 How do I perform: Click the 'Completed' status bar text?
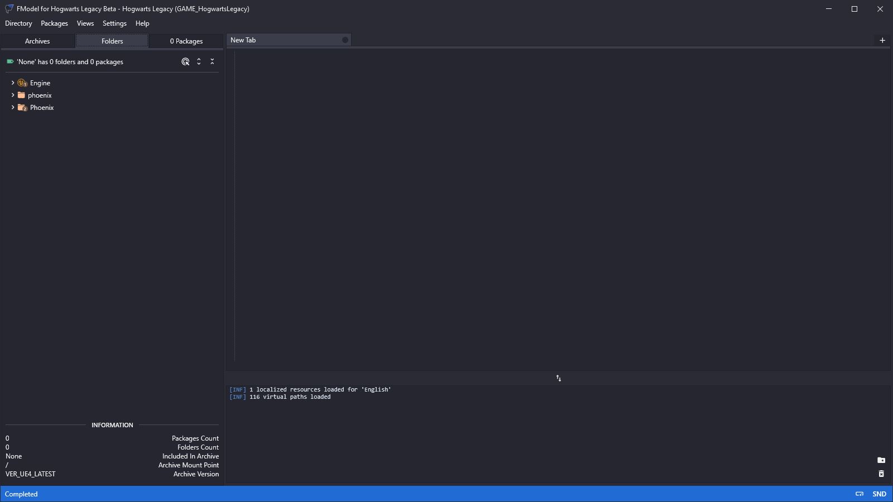click(x=21, y=494)
